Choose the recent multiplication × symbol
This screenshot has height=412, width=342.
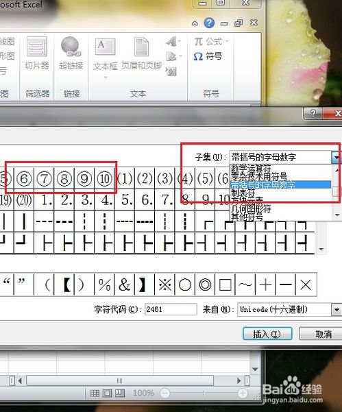[x=306, y=284]
